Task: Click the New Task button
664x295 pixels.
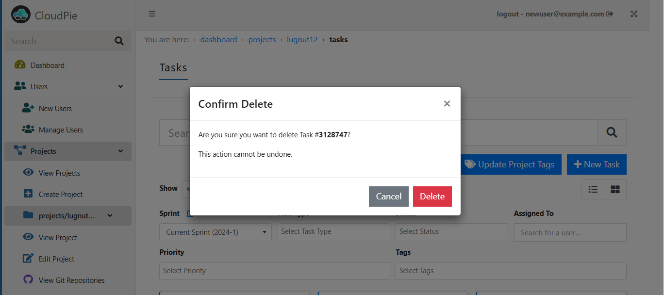Action: (x=597, y=164)
